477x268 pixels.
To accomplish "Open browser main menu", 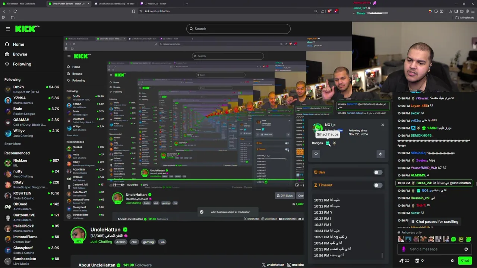I will coord(473,11).
